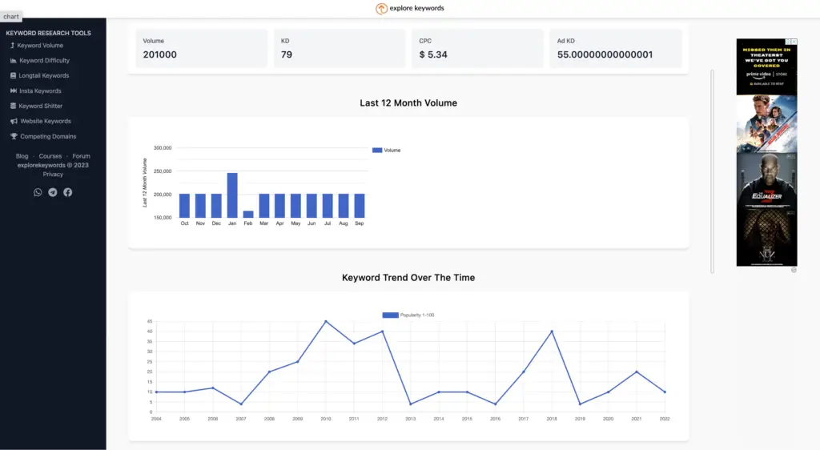820x450 pixels.
Task: Toggle the Volume legend swatch
Action: [377, 150]
